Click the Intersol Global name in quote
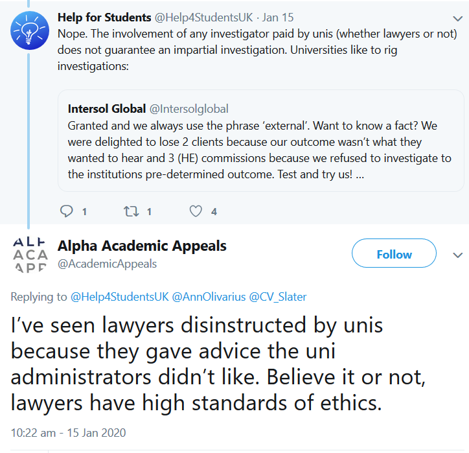Viewport: 469px width, 453px height. pos(107,109)
